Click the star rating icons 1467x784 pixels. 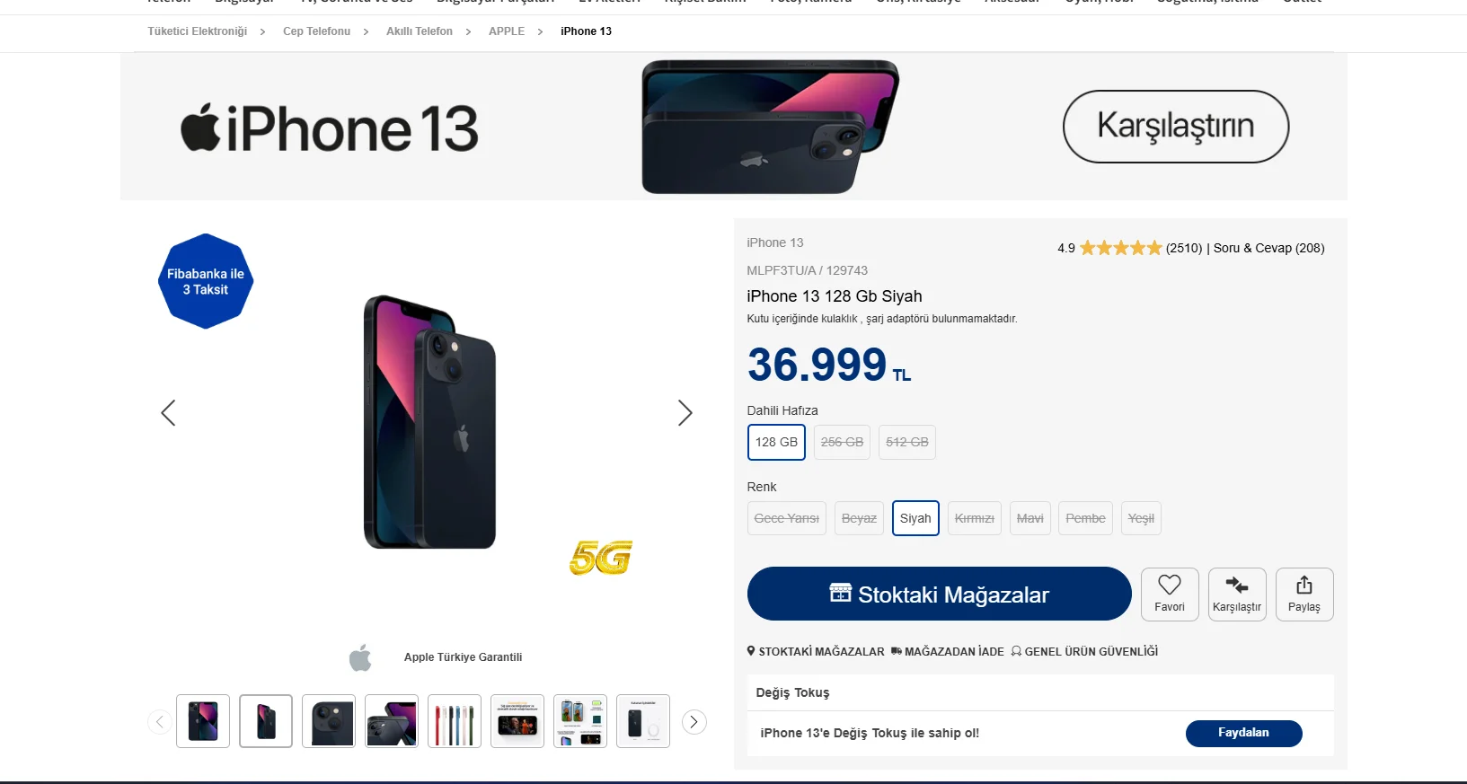(x=1120, y=248)
